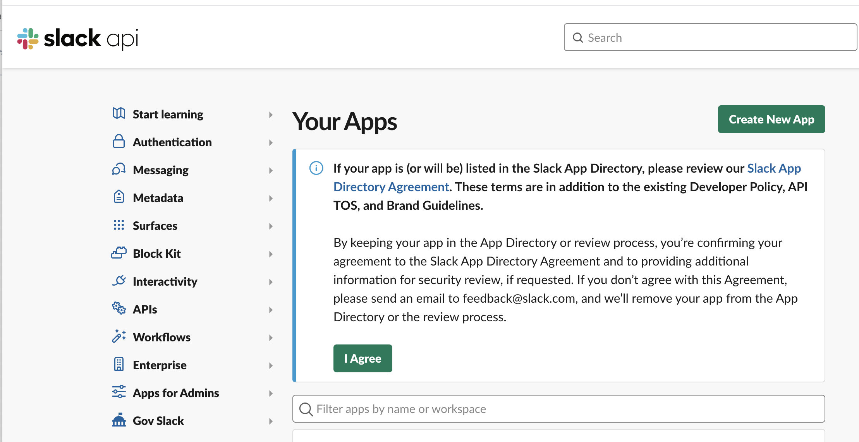Expand the Gov Slack section arrow
The image size is (859, 442).
point(271,421)
